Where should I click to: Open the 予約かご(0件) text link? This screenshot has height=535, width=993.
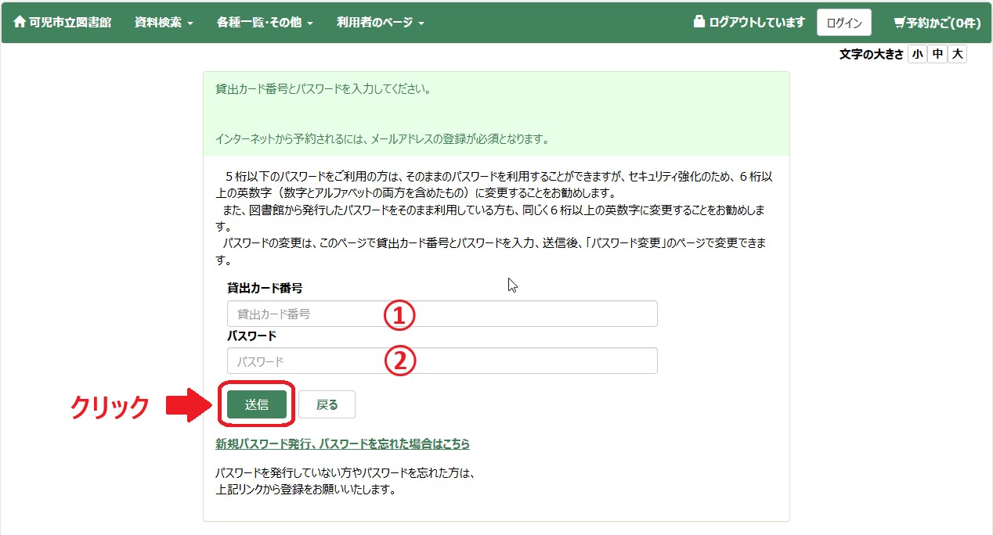coord(943,23)
